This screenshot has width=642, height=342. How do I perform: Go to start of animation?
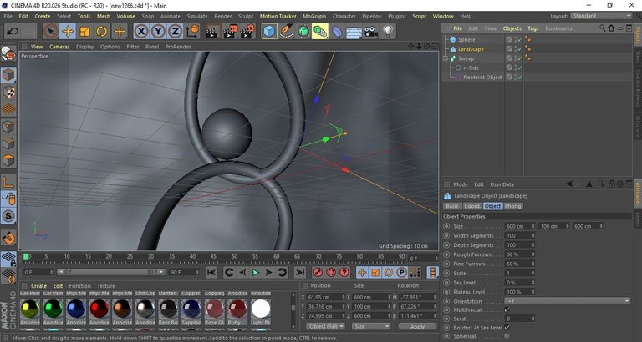pyautogui.click(x=211, y=272)
